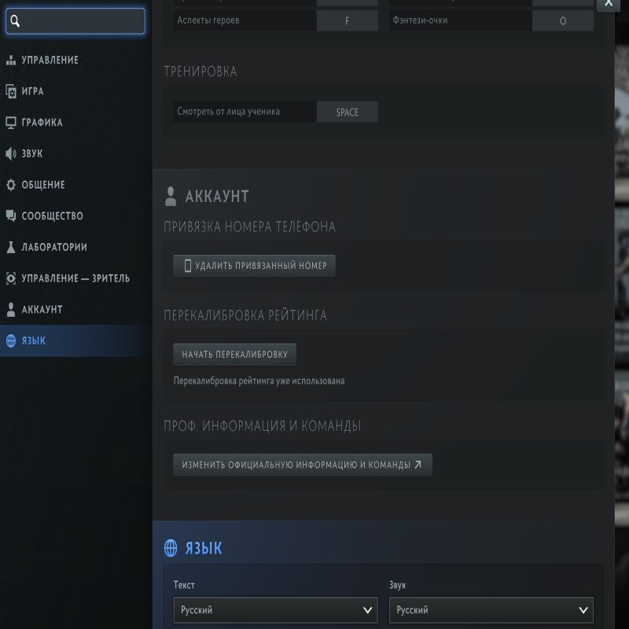The height and width of the screenshot is (629, 629).
Task: Go to АККАУНТ in the sidebar
Action: coord(42,310)
